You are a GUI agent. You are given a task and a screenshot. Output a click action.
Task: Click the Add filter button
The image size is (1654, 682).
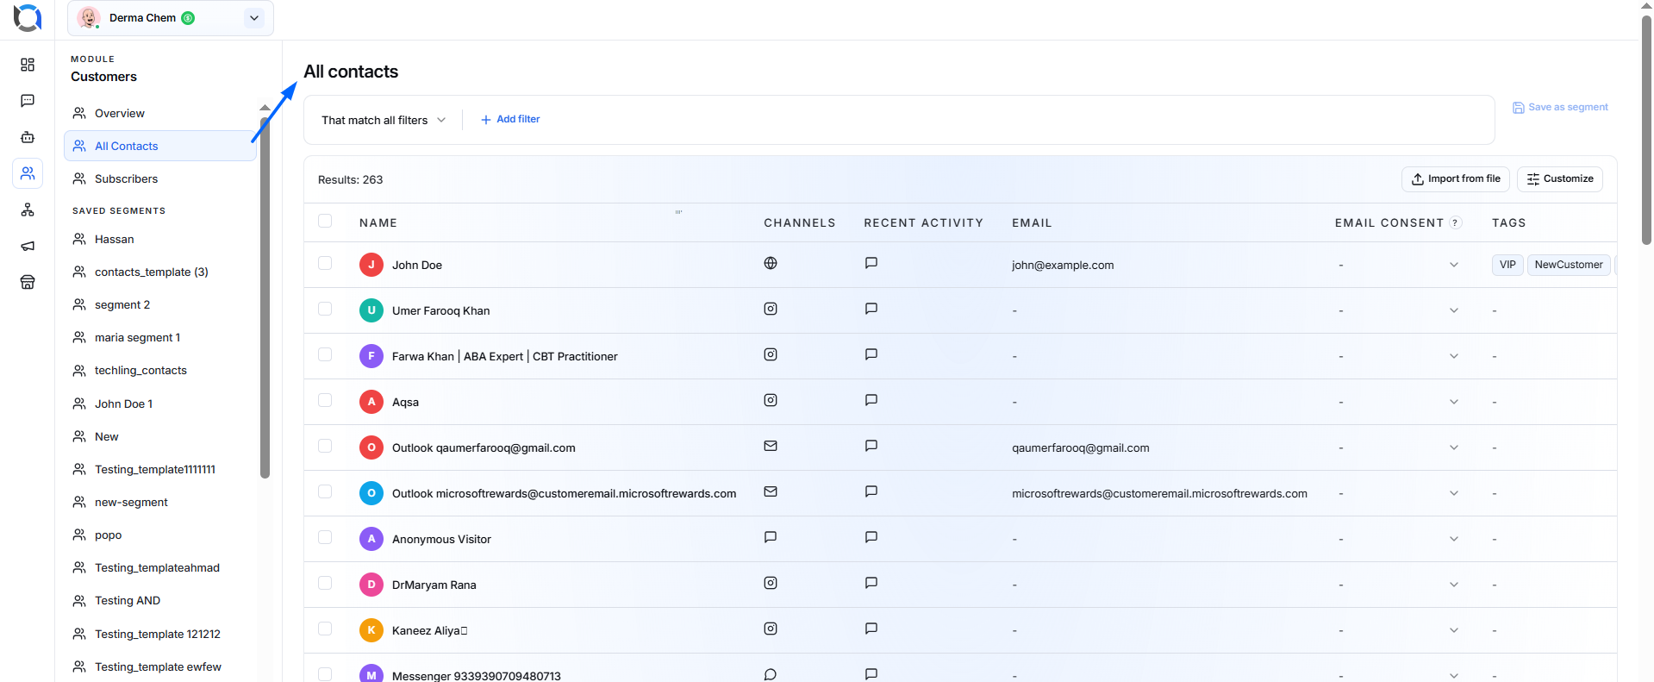click(x=510, y=119)
